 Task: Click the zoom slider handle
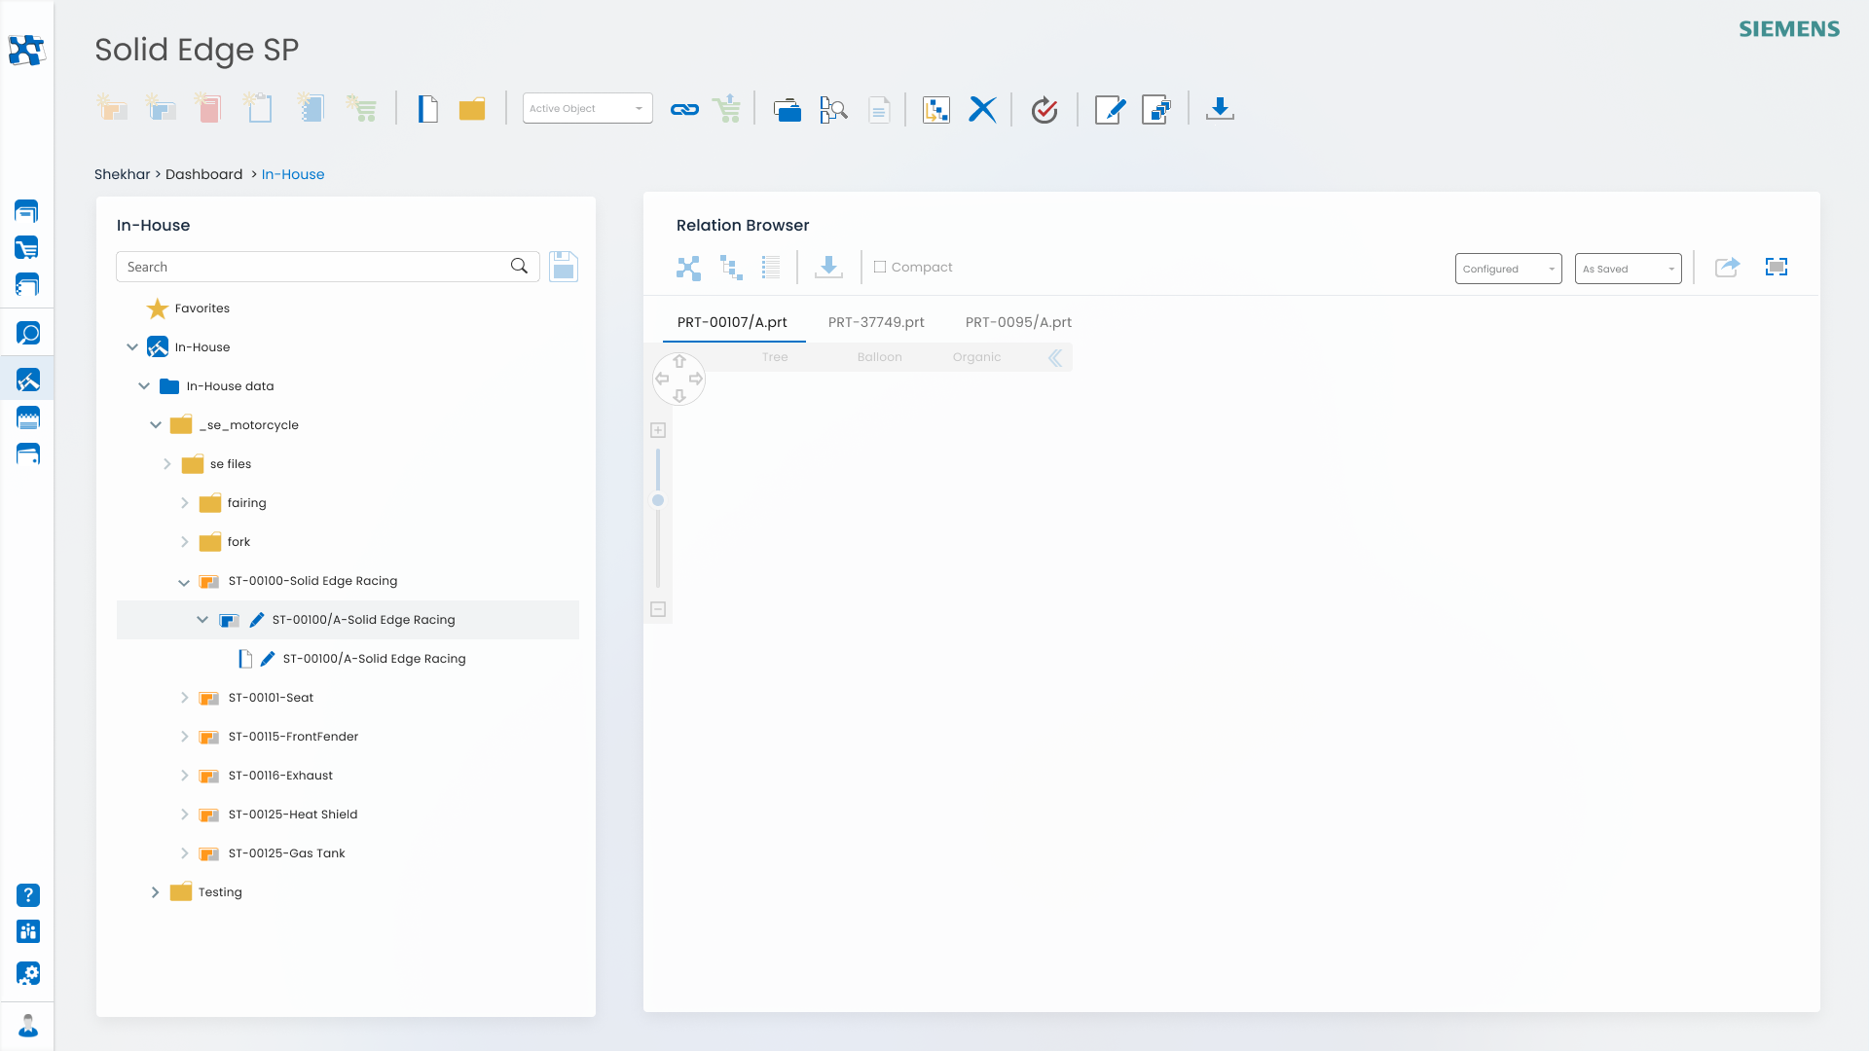[658, 500]
